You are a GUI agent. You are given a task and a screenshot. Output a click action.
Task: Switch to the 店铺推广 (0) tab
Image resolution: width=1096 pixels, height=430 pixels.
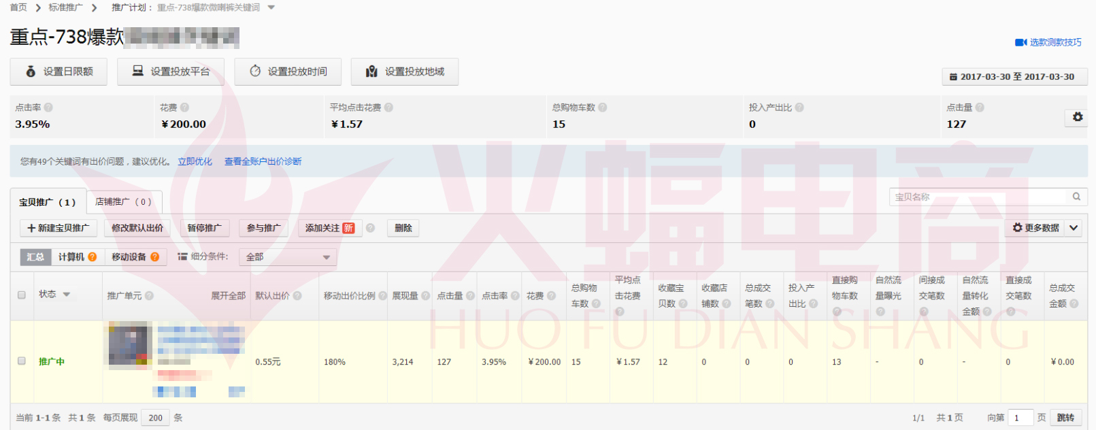124,202
